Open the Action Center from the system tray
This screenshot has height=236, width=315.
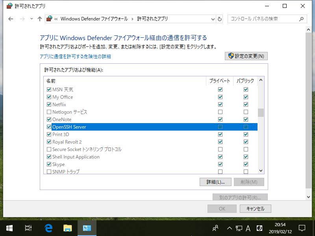tap(302, 228)
